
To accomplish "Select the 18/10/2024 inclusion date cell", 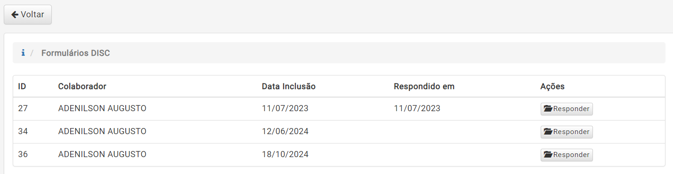I will tap(285, 154).
